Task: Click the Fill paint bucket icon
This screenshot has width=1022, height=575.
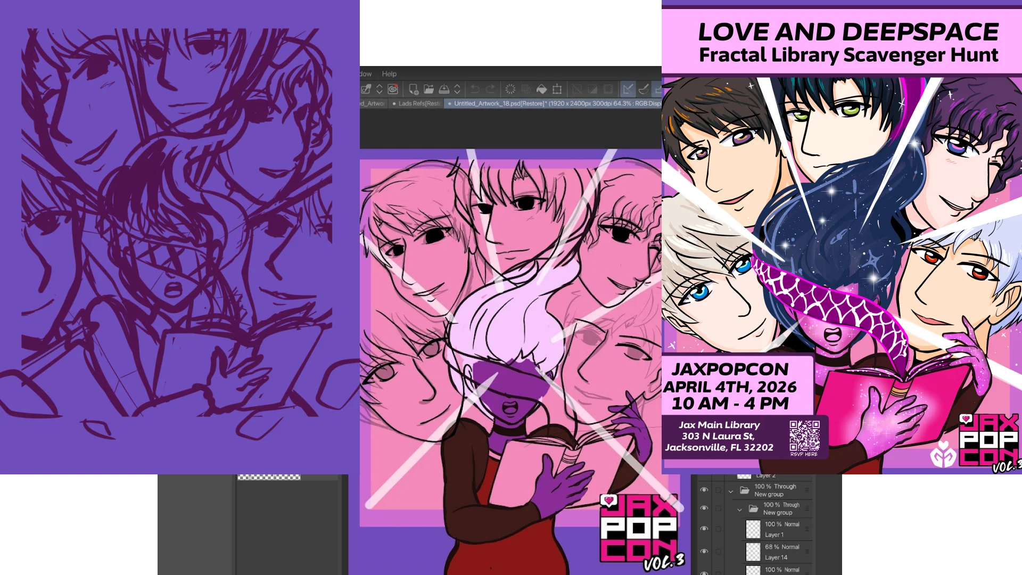Action: (541, 89)
